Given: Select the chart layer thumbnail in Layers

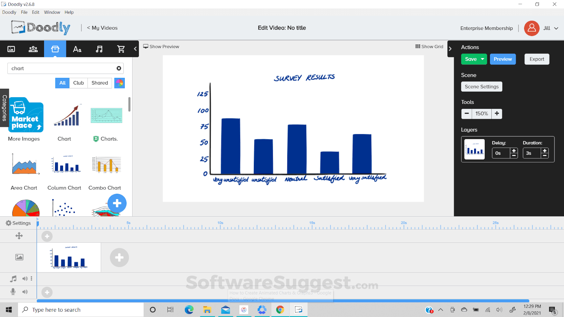Looking at the screenshot, I should [x=474, y=149].
